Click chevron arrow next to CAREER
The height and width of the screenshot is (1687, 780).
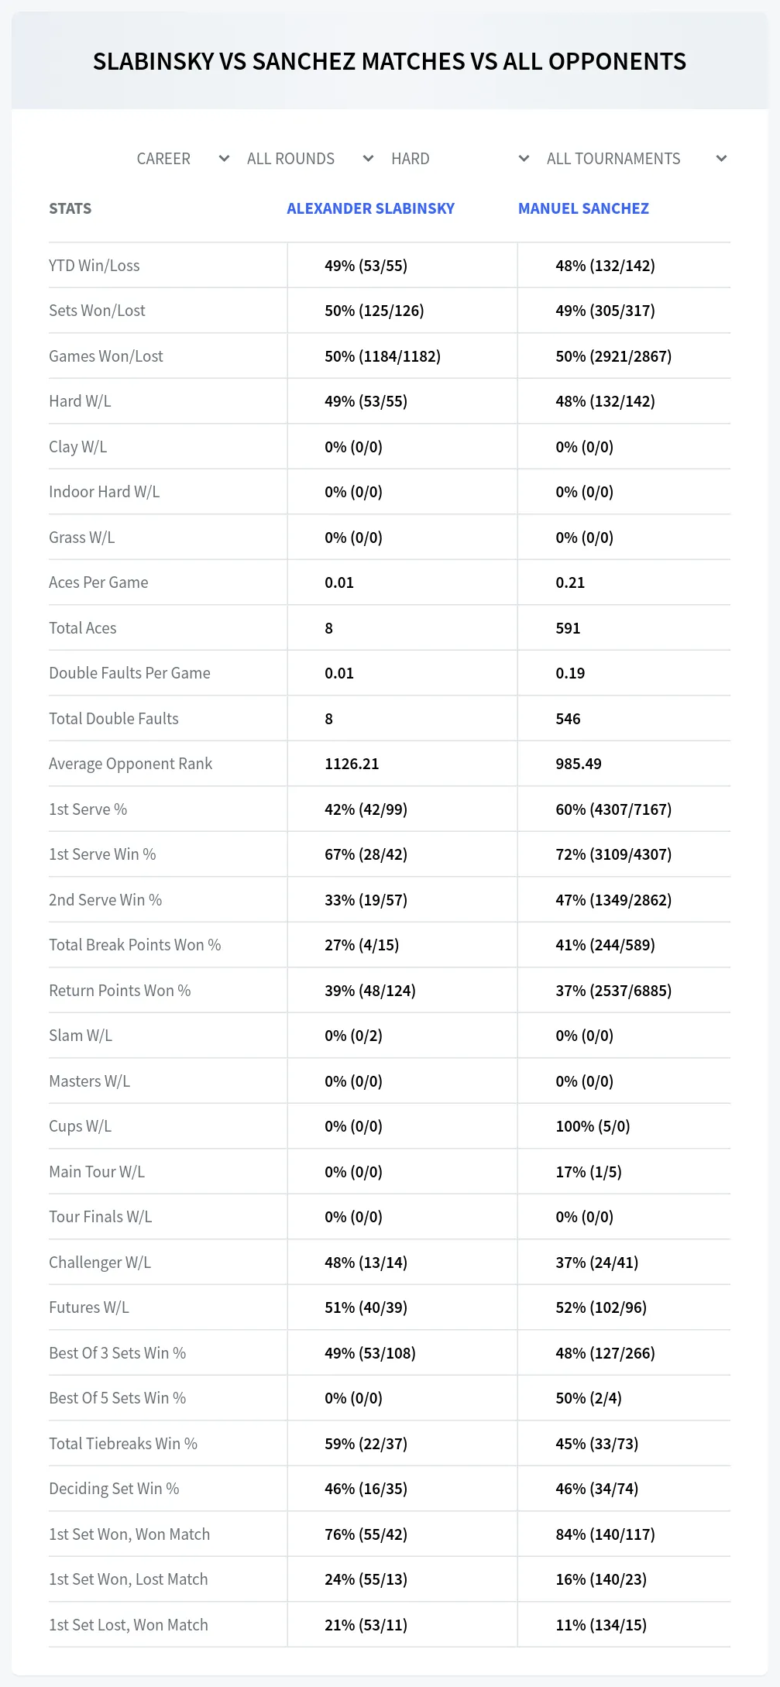(224, 159)
